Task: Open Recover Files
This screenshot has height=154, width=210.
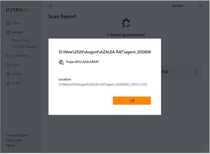Action: (20, 40)
